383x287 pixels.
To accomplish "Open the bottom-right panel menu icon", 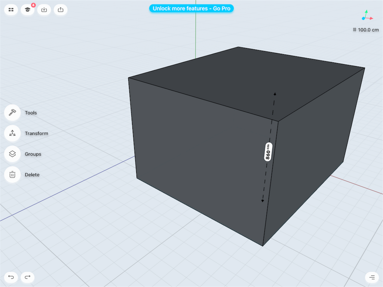I will pyautogui.click(x=372, y=277).
